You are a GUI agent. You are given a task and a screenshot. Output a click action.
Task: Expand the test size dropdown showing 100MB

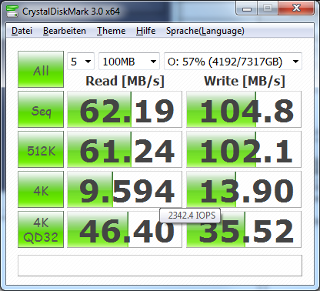[129, 62]
